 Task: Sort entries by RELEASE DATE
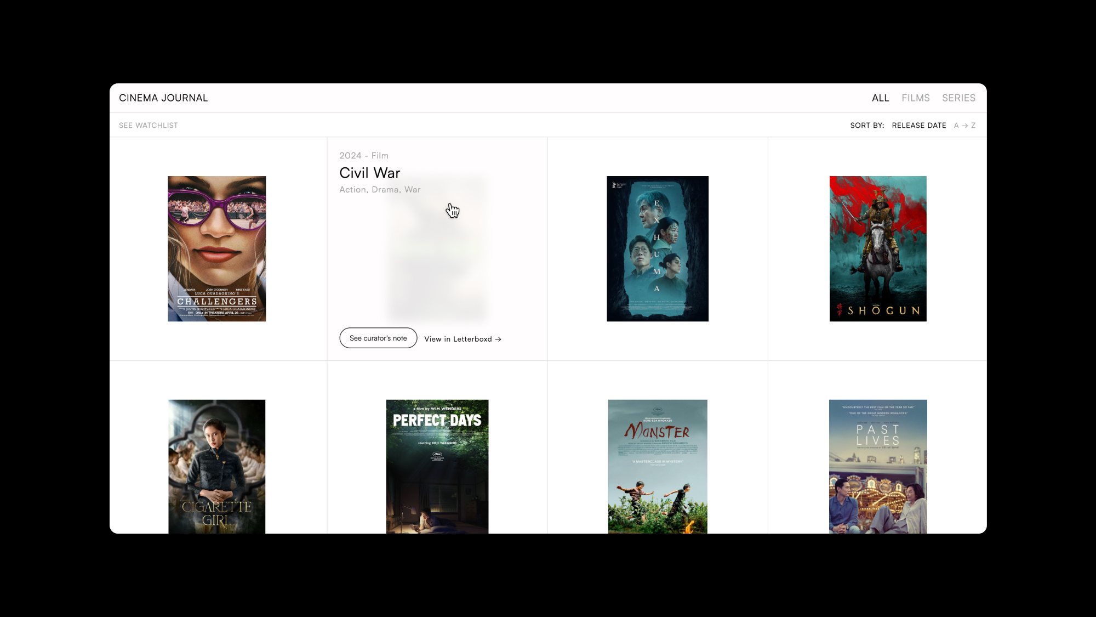[x=918, y=126]
